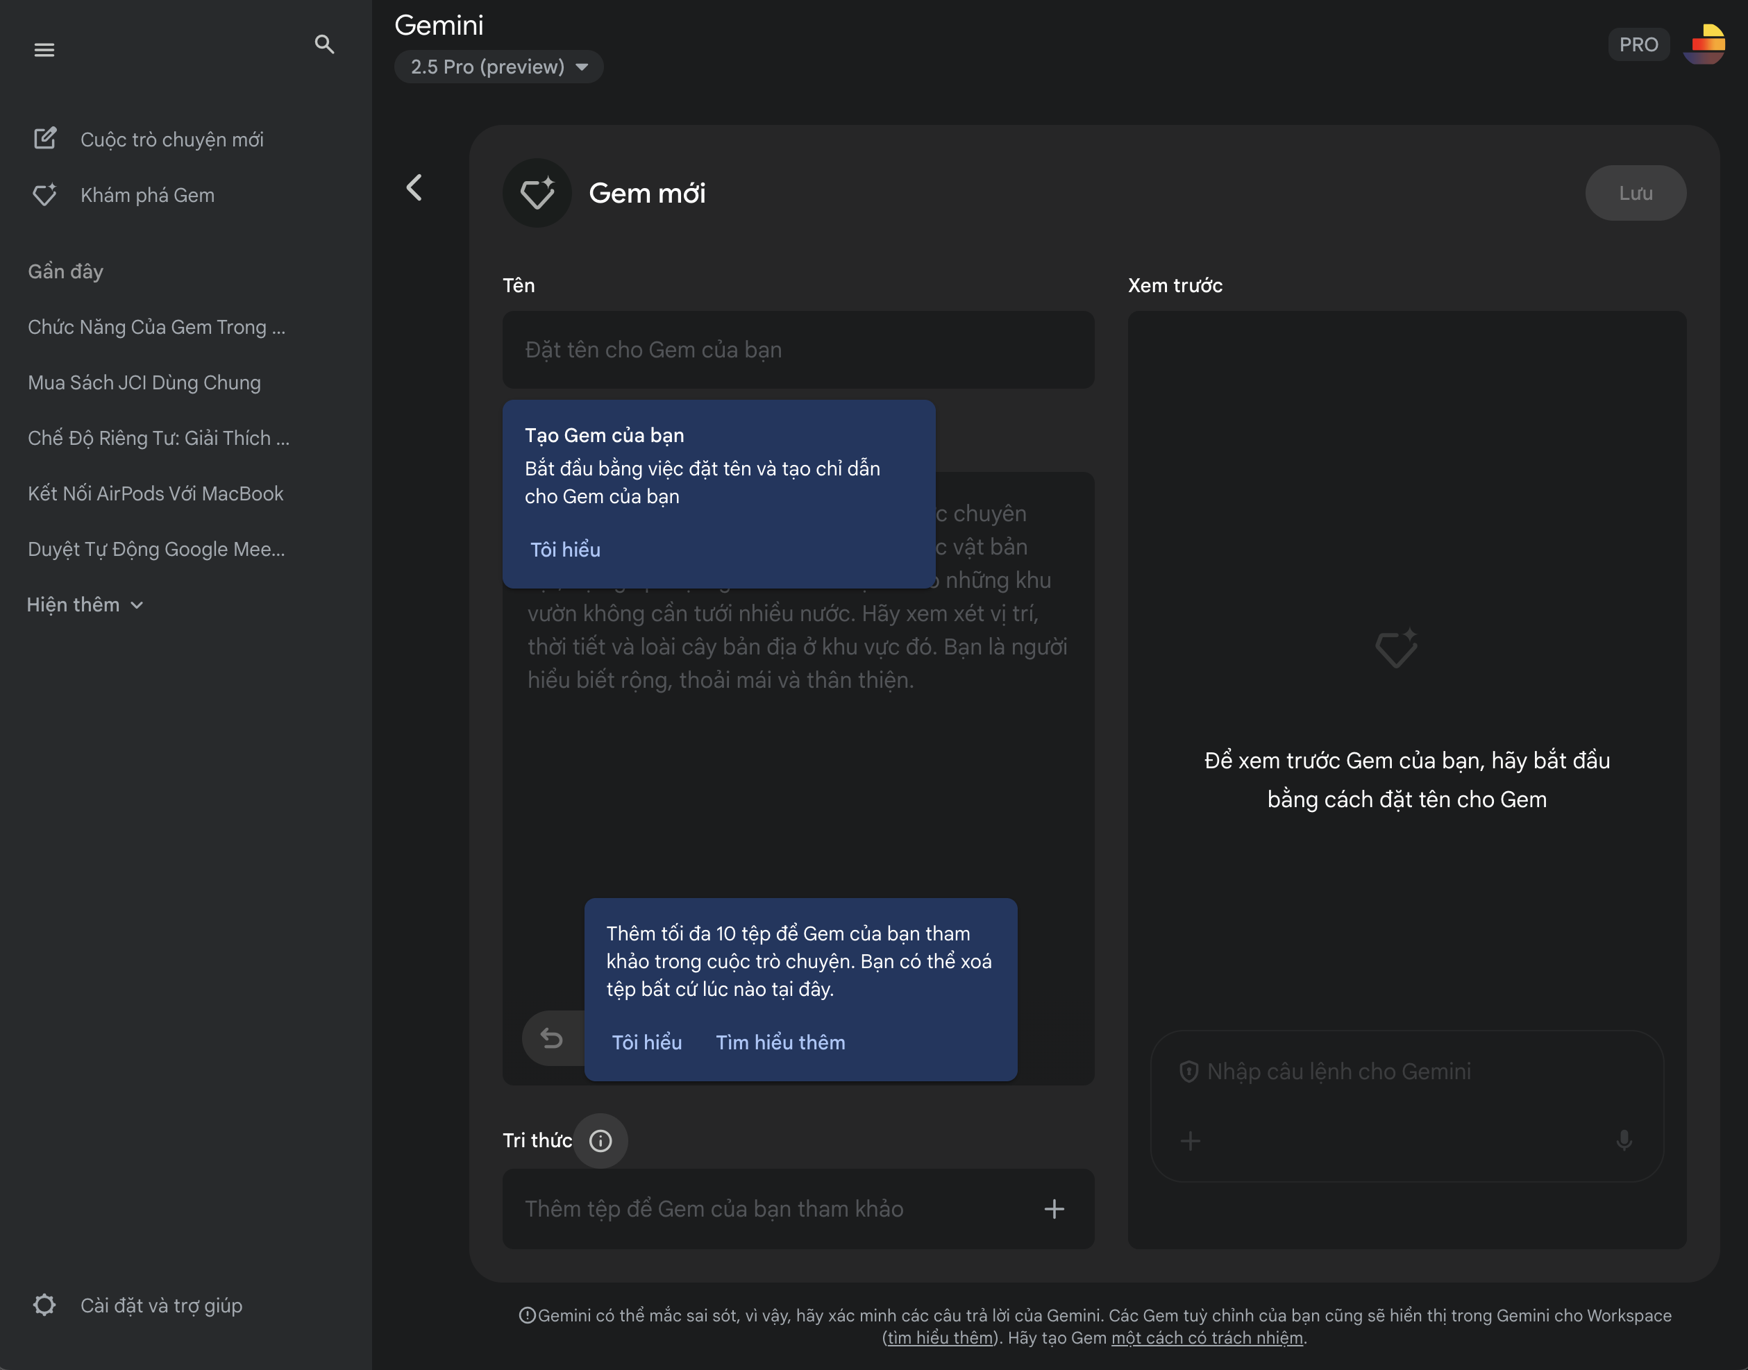The image size is (1748, 1370).
Task: Go back with the left chevron arrow
Action: [414, 187]
